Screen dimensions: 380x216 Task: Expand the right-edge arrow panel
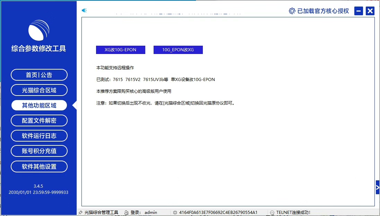(x=378, y=187)
